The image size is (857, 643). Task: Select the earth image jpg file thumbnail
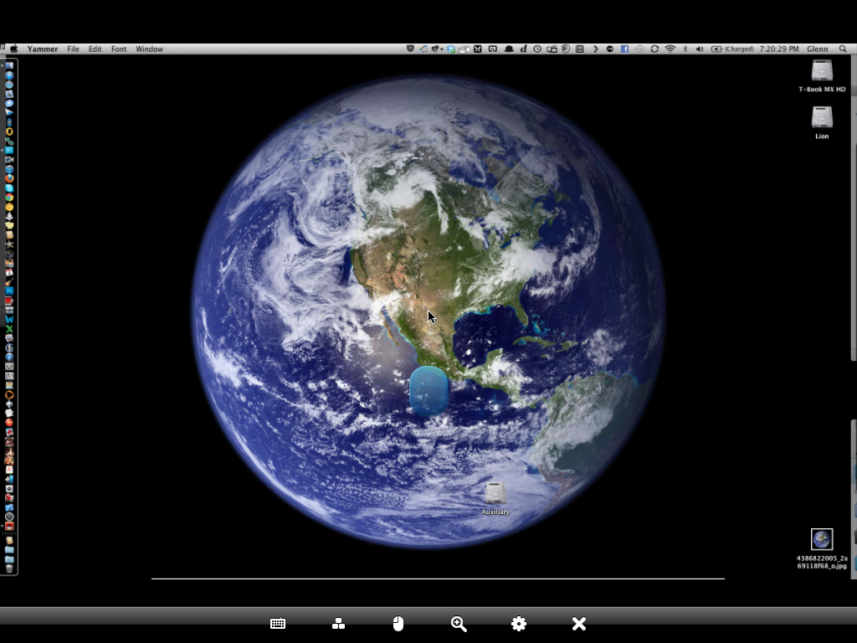(x=822, y=539)
